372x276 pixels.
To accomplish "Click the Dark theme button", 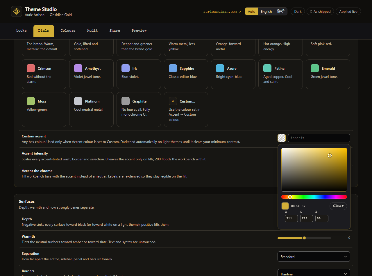I will (x=298, y=12).
